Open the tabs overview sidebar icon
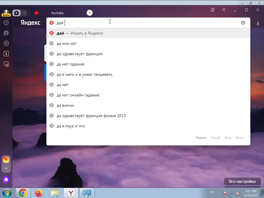 tap(6, 33)
